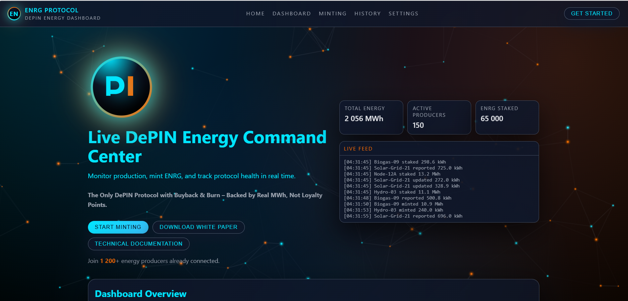Click the 65 000 staked value
Viewport: 628px width, 301px height.
tap(492, 119)
